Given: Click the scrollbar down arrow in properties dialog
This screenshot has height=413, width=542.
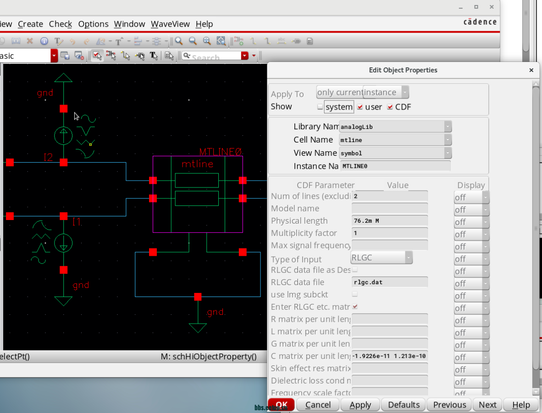Looking at the screenshot, I should pos(536,392).
